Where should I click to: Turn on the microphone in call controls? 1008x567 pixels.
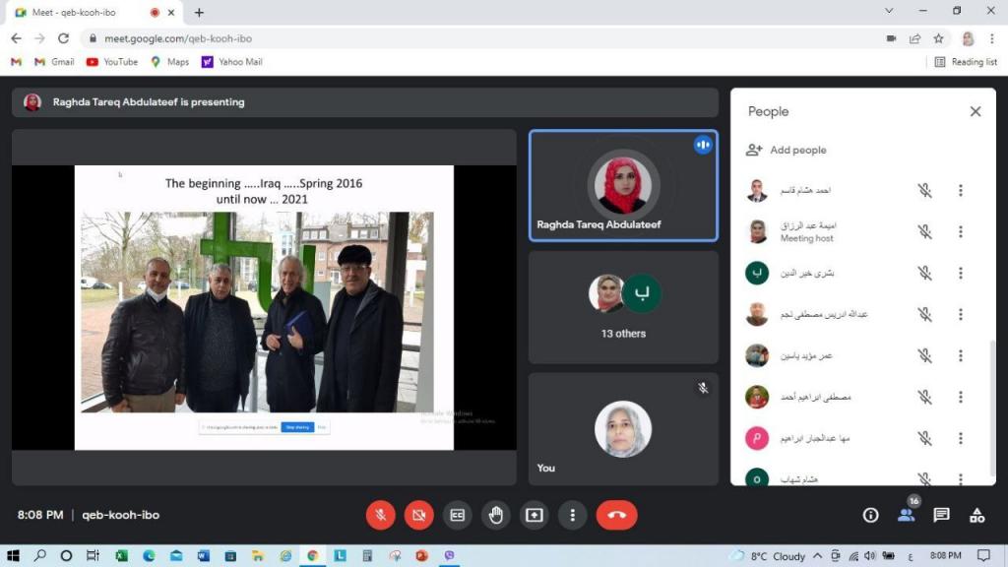pos(380,515)
